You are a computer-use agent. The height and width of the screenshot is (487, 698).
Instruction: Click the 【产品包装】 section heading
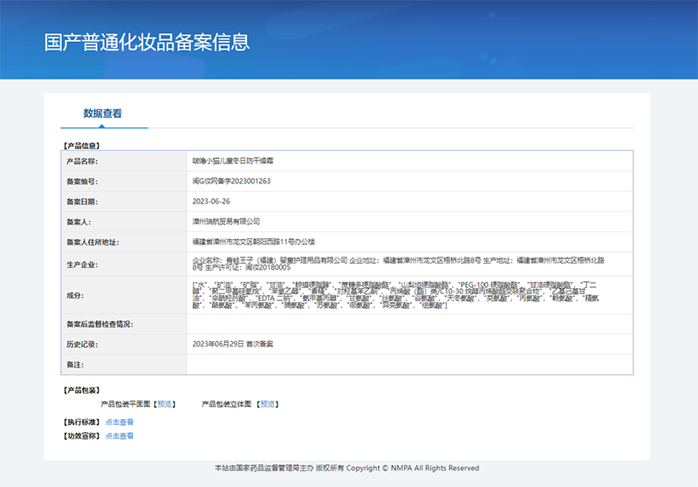tap(81, 390)
